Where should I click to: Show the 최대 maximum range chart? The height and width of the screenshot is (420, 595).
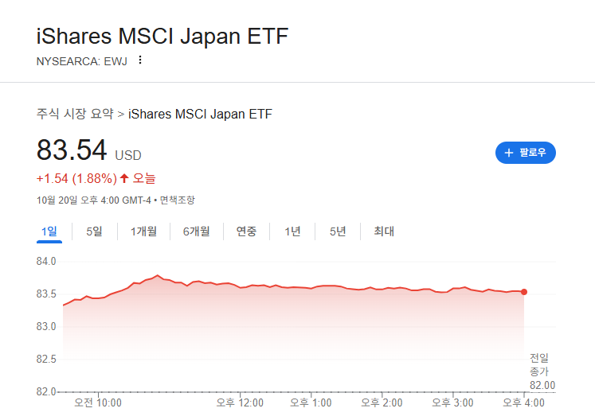(384, 231)
